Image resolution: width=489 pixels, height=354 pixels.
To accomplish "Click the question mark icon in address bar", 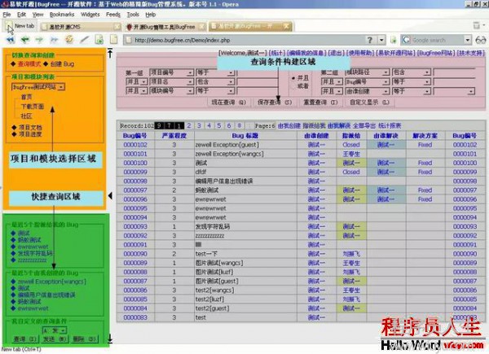I will (370, 40).
